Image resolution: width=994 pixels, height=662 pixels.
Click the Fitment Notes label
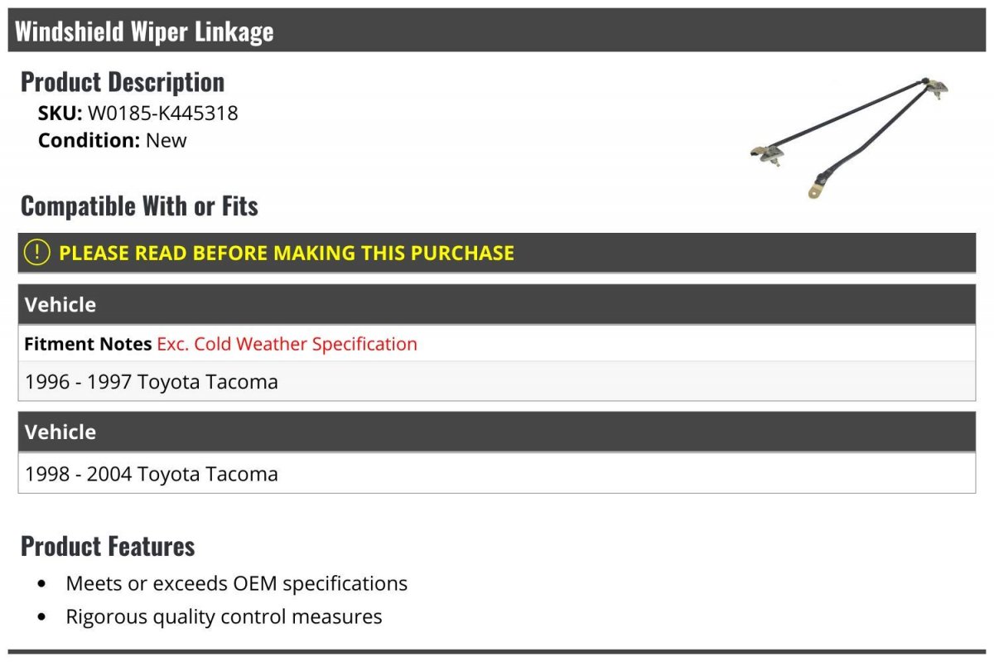pos(88,344)
